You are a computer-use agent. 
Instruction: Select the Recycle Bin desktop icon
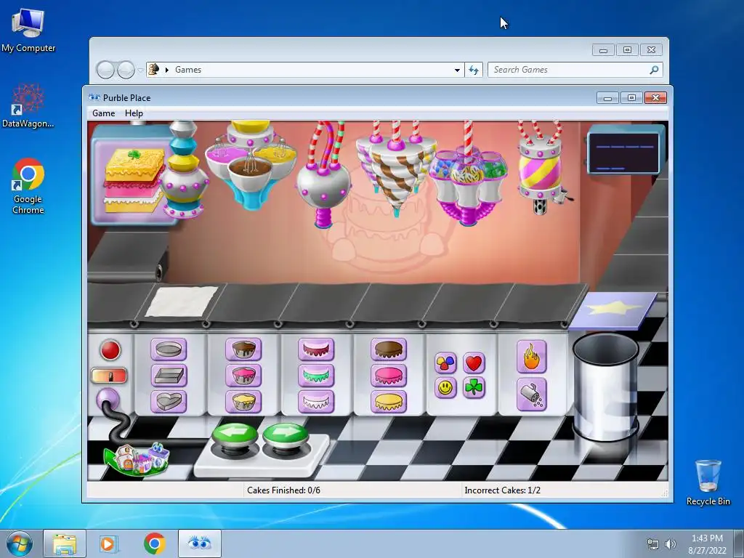(708, 482)
